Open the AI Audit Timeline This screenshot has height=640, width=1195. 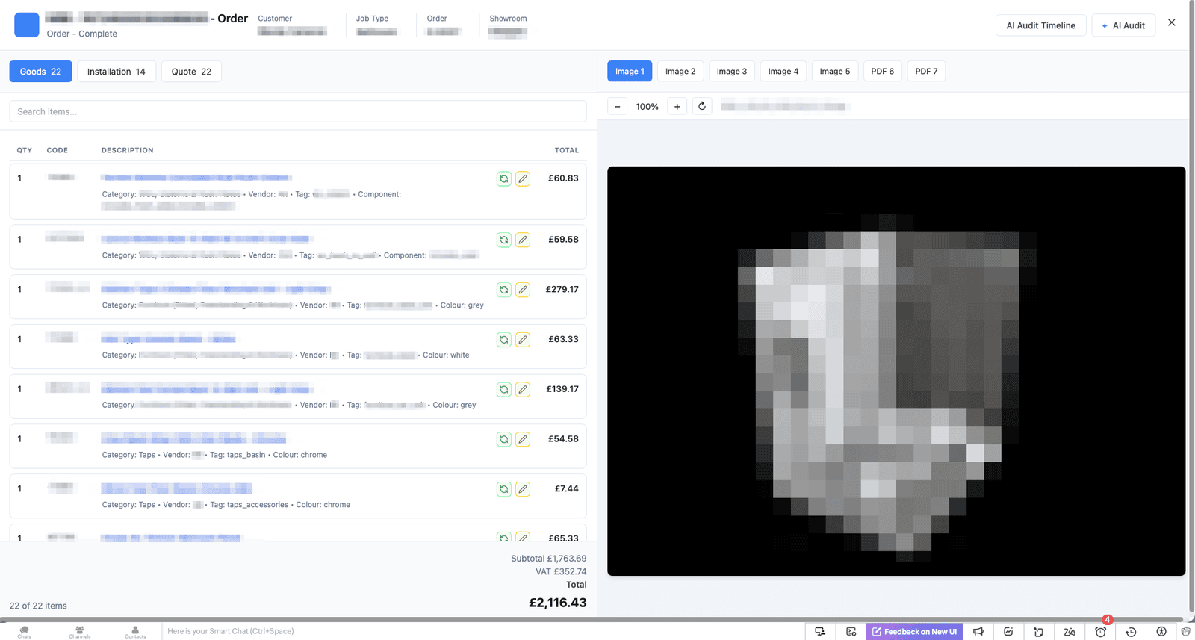click(x=1040, y=25)
